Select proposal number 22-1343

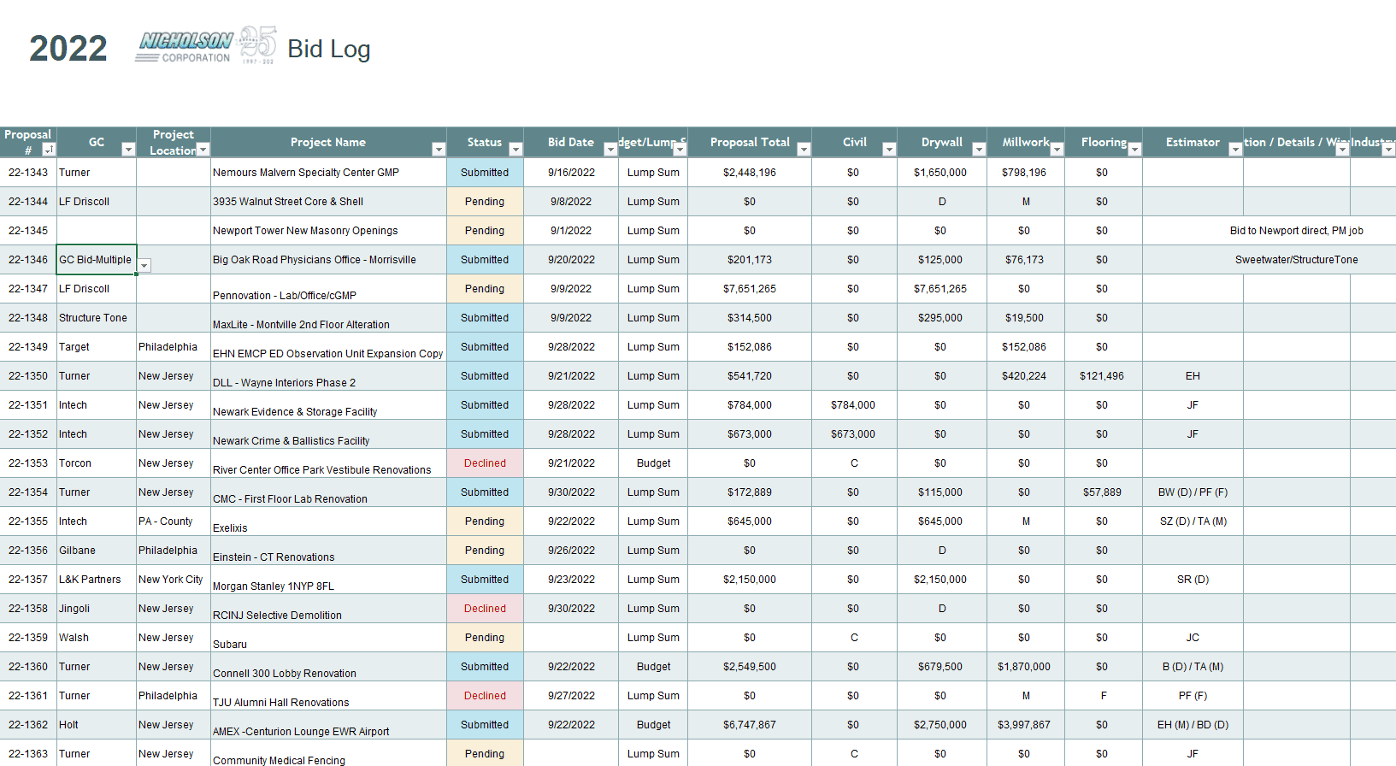pos(28,173)
